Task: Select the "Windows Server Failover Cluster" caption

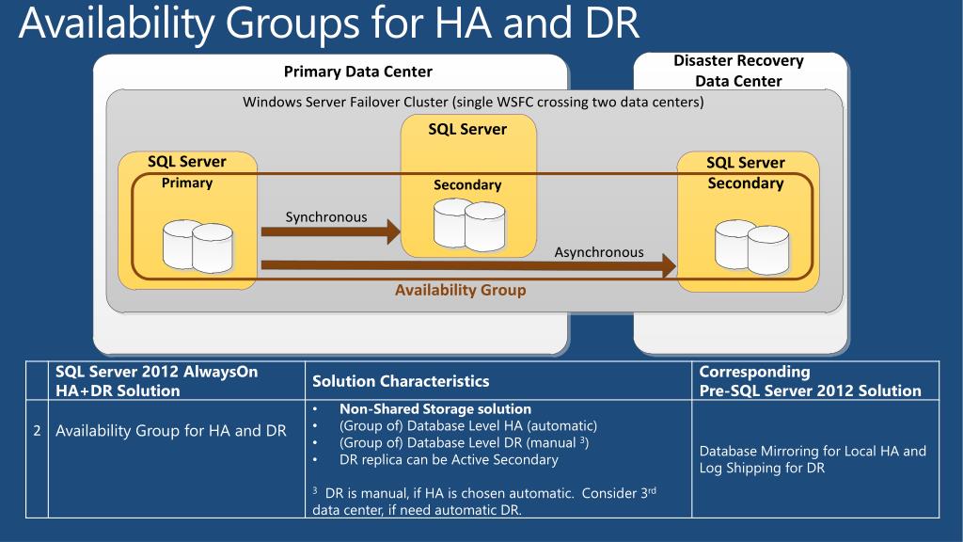Action: point(473,102)
